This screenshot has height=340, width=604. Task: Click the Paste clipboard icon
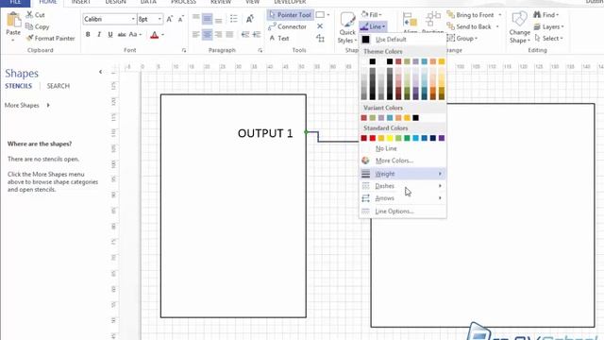(x=13, y=19)
